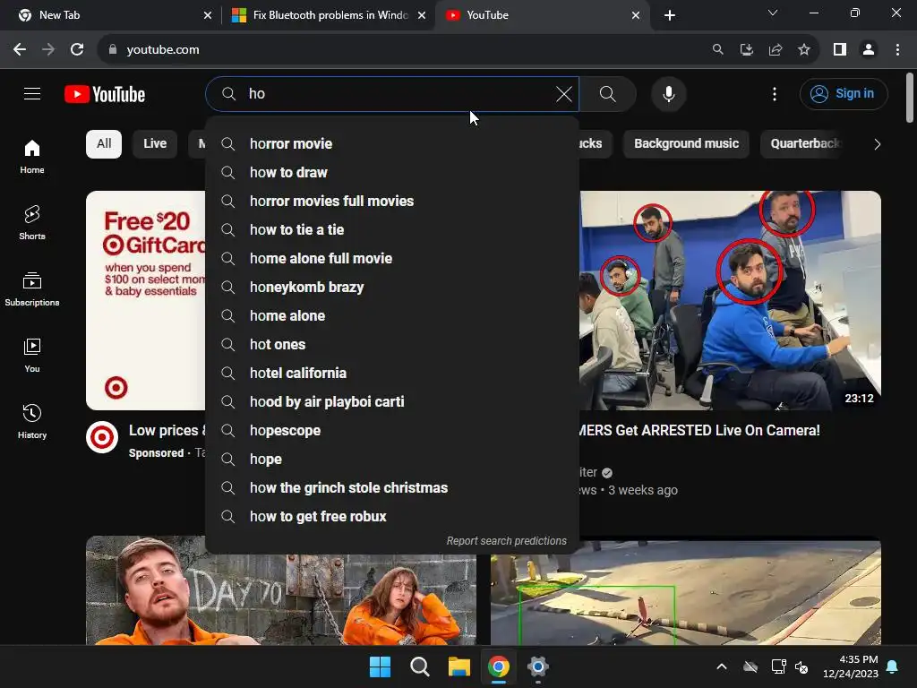Choose 'horror movie' suggestion

pyautogui.click(x=392, y=144)
